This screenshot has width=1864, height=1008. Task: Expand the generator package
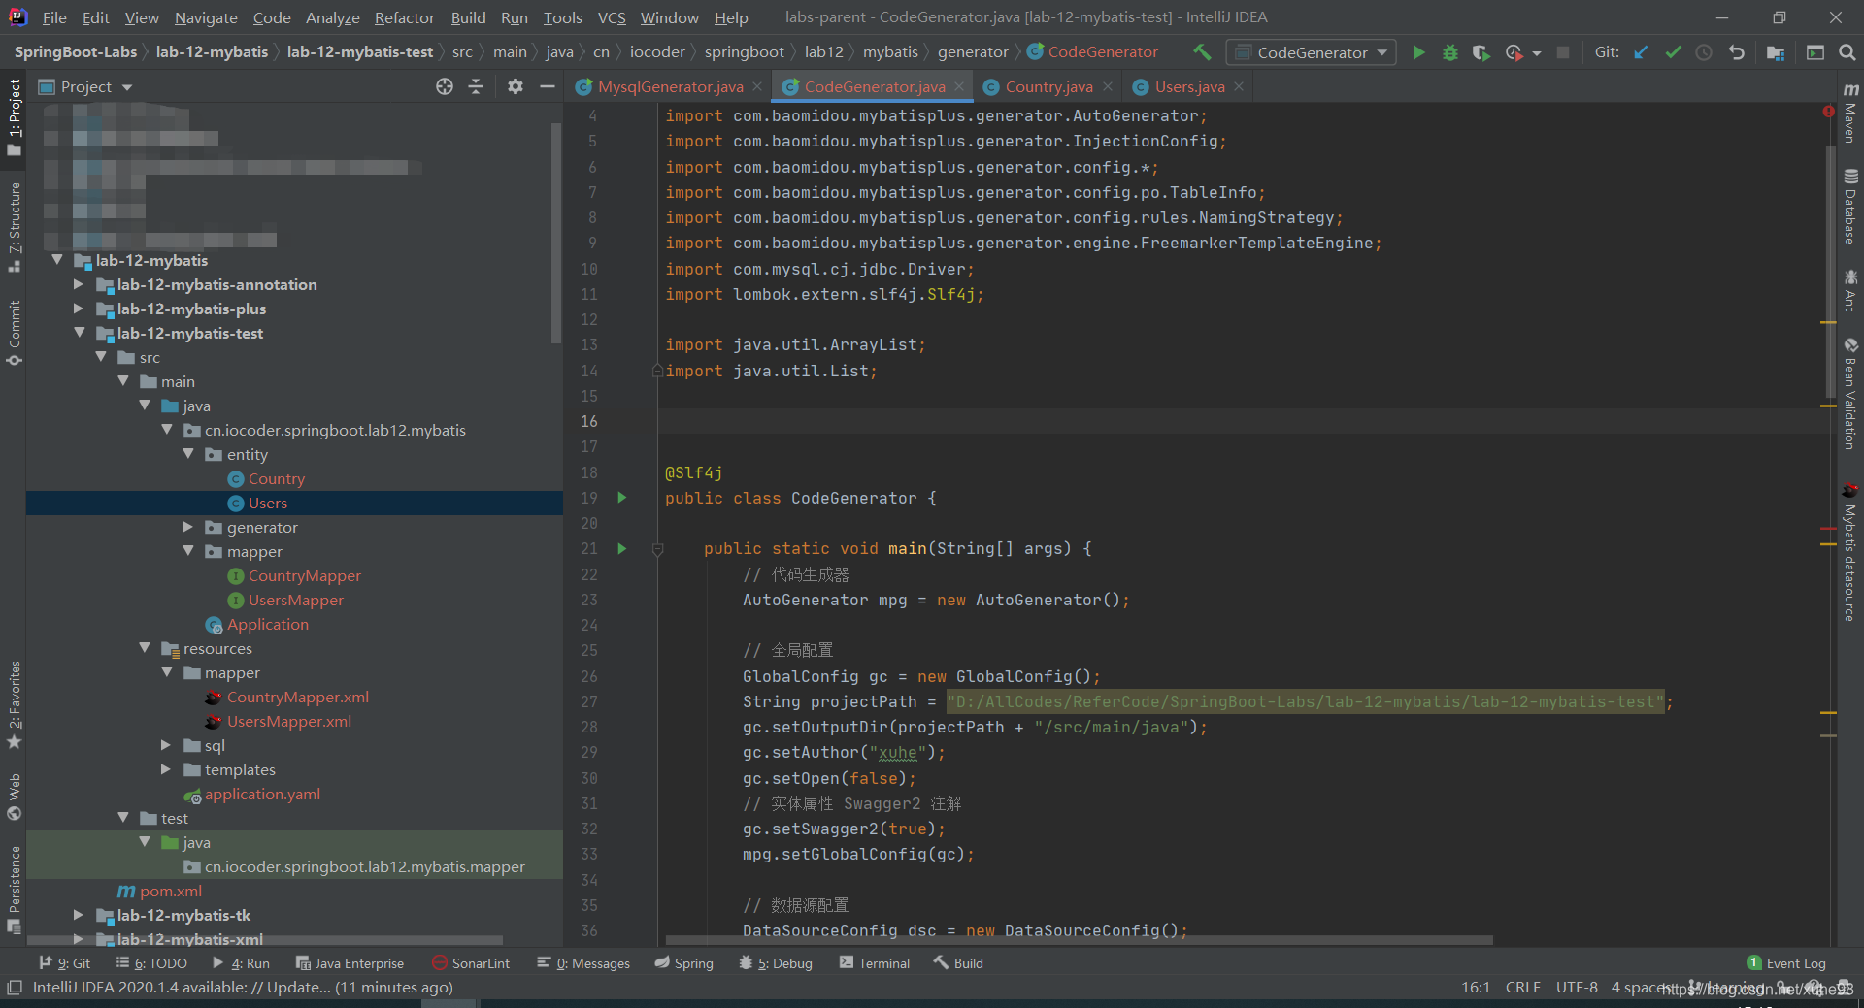click(188, 527)
